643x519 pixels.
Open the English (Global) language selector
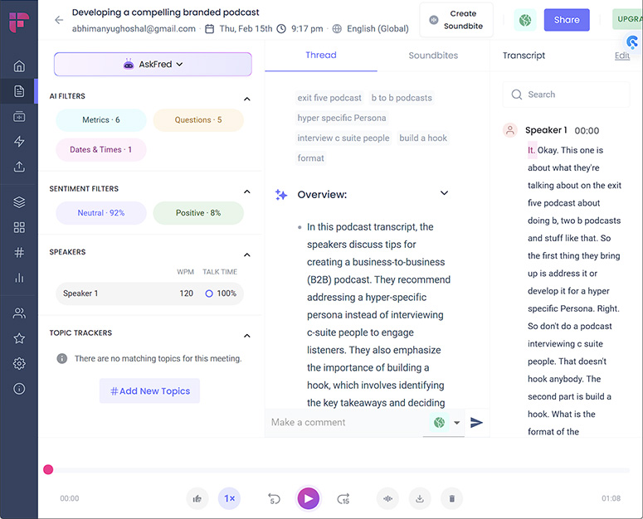click(370, 29)
